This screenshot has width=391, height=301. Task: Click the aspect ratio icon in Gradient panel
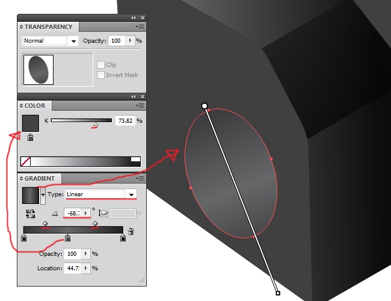(103, 213)
